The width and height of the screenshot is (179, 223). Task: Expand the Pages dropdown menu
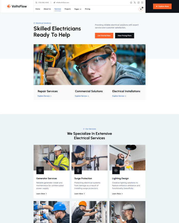click(78, 9)
